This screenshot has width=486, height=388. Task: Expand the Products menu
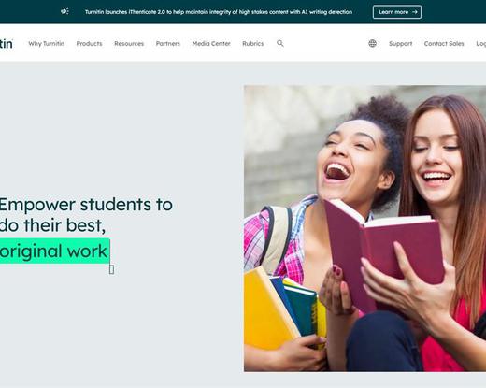point(89,44)
